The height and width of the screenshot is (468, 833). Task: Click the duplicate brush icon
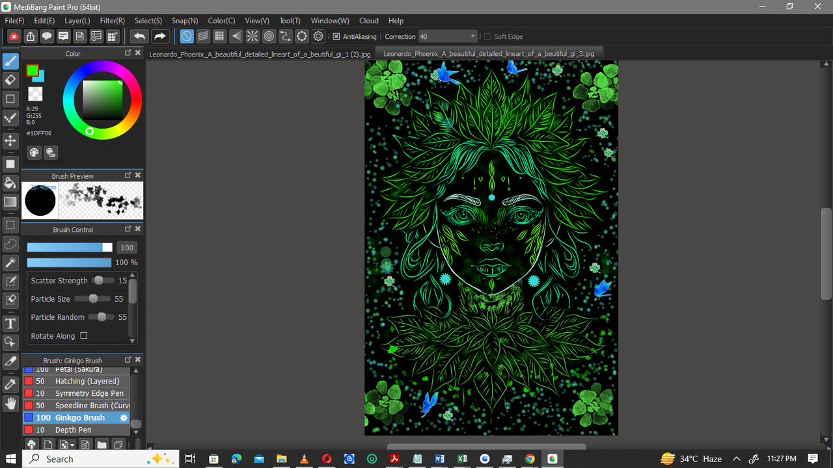[118, 445]
